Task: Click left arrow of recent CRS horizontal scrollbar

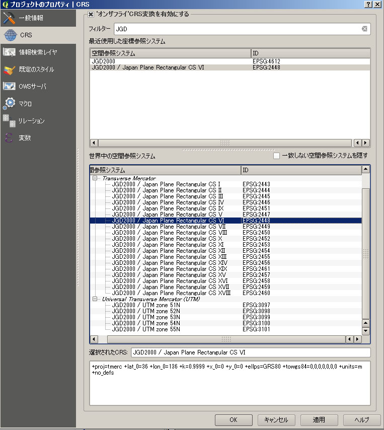Action: 94,142
